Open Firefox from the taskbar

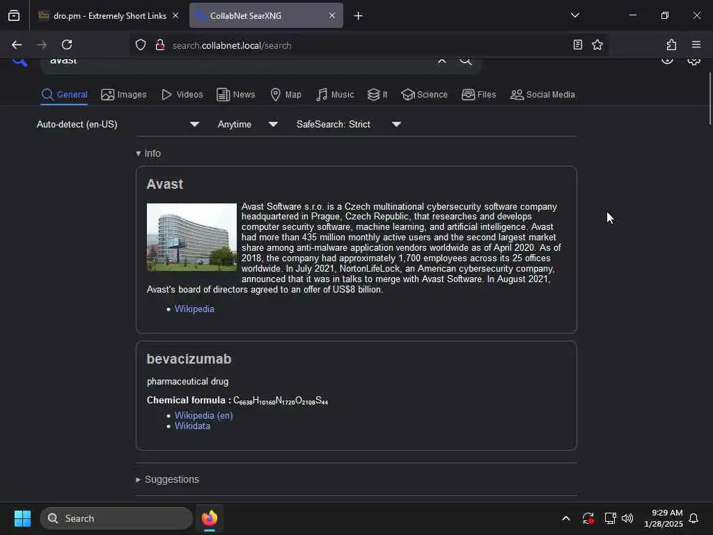[x=209, y=518]
